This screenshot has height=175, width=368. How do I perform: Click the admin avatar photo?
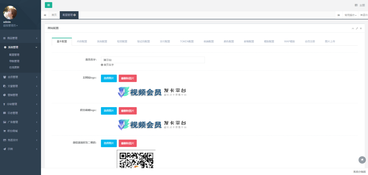pyautogui.click(x=10, y=13)
